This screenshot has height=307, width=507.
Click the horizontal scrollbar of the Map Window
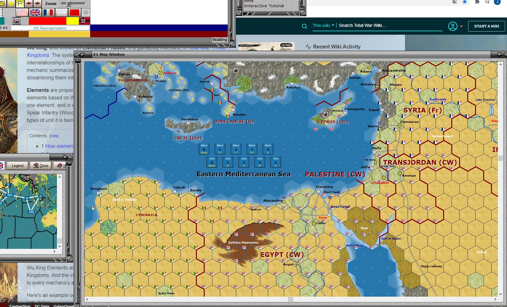click(290, 299)
